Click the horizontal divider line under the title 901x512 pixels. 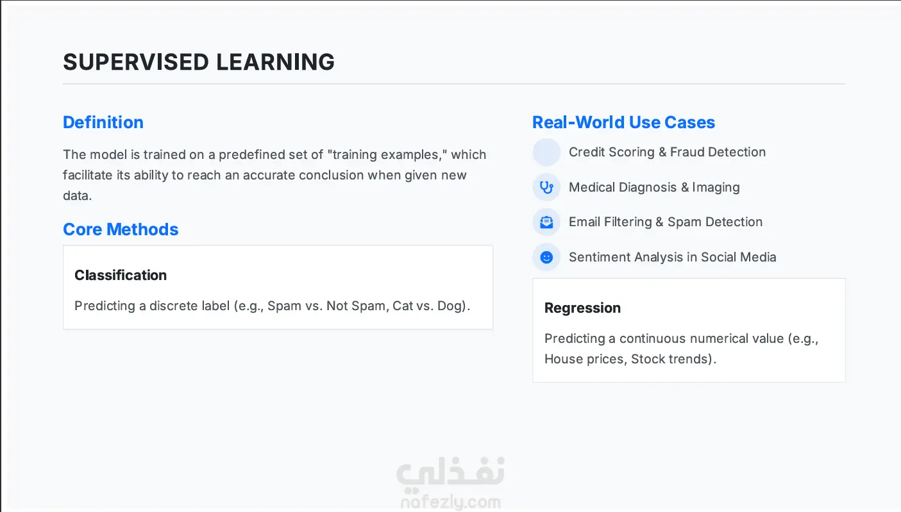point(453,84)
